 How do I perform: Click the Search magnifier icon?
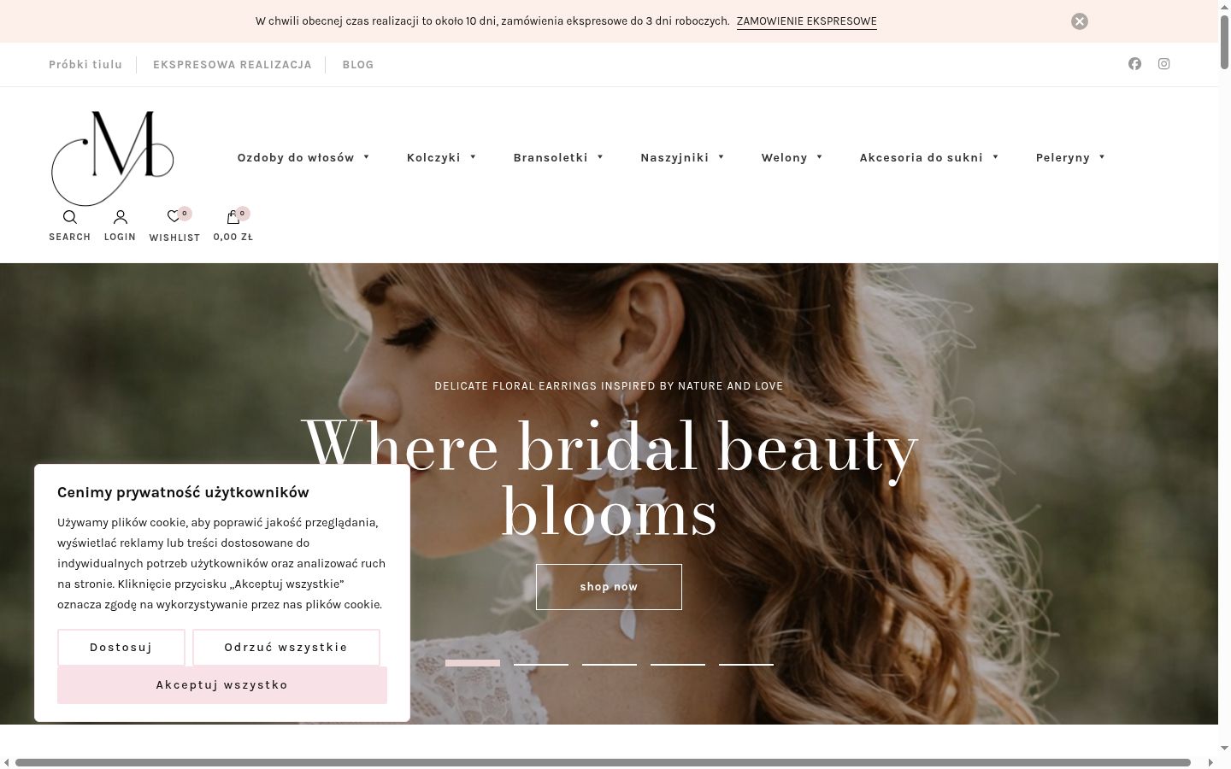pyautogui.click(x=70, y=217)
